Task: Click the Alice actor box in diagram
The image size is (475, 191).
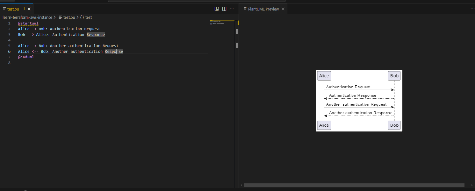Action: coord(324,76)
